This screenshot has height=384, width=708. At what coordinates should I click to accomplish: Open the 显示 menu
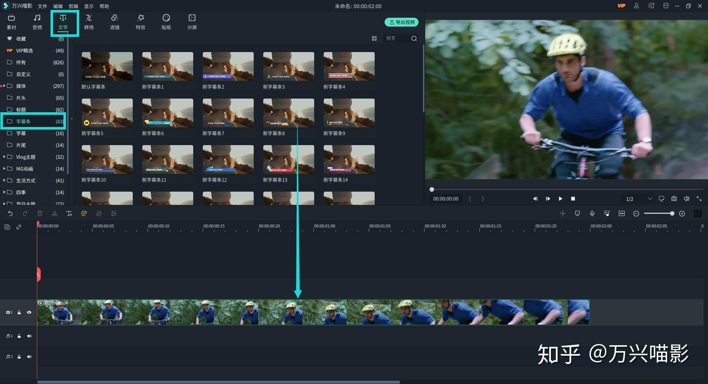coord(89,6)
